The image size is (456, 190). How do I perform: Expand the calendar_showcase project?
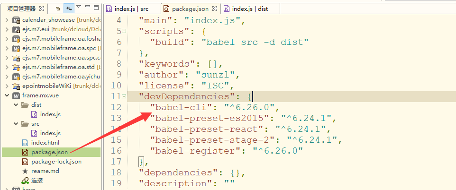pos(7,20)
